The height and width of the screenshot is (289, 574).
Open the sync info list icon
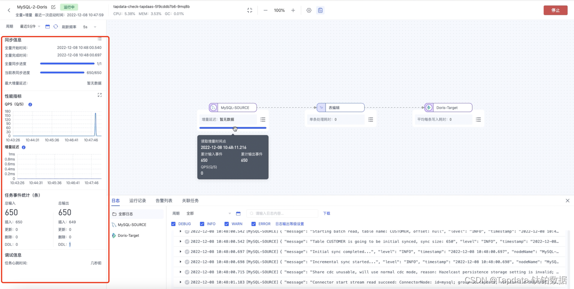coord(100,39)
